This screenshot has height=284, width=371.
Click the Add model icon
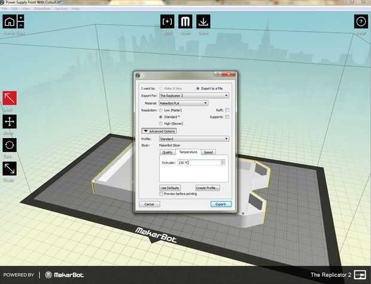click(168, 22)
